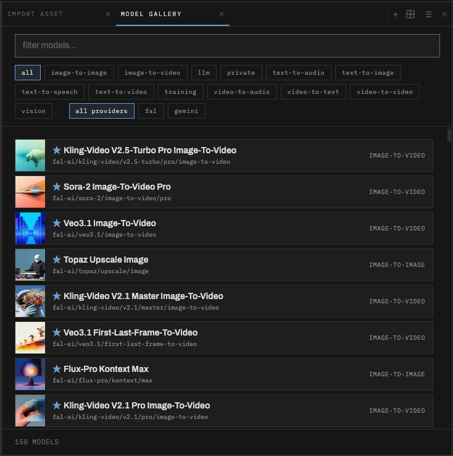Click IMAGE-TO-VIDEO tag on Sora-2 row
The image size is (453, 456).
[x=397, y=192]
